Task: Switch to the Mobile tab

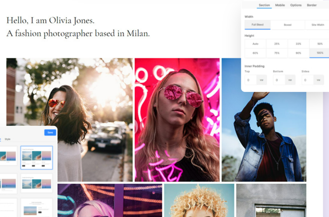Action: click(280, 5)
